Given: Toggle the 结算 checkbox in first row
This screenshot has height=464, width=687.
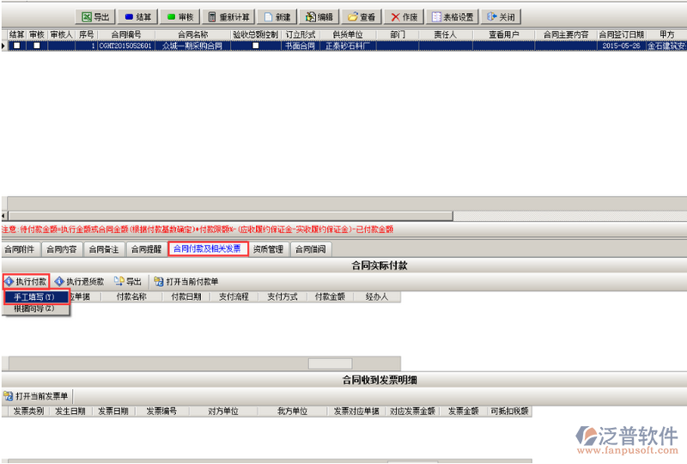Looking at the screenshot, I should (16, 46).
